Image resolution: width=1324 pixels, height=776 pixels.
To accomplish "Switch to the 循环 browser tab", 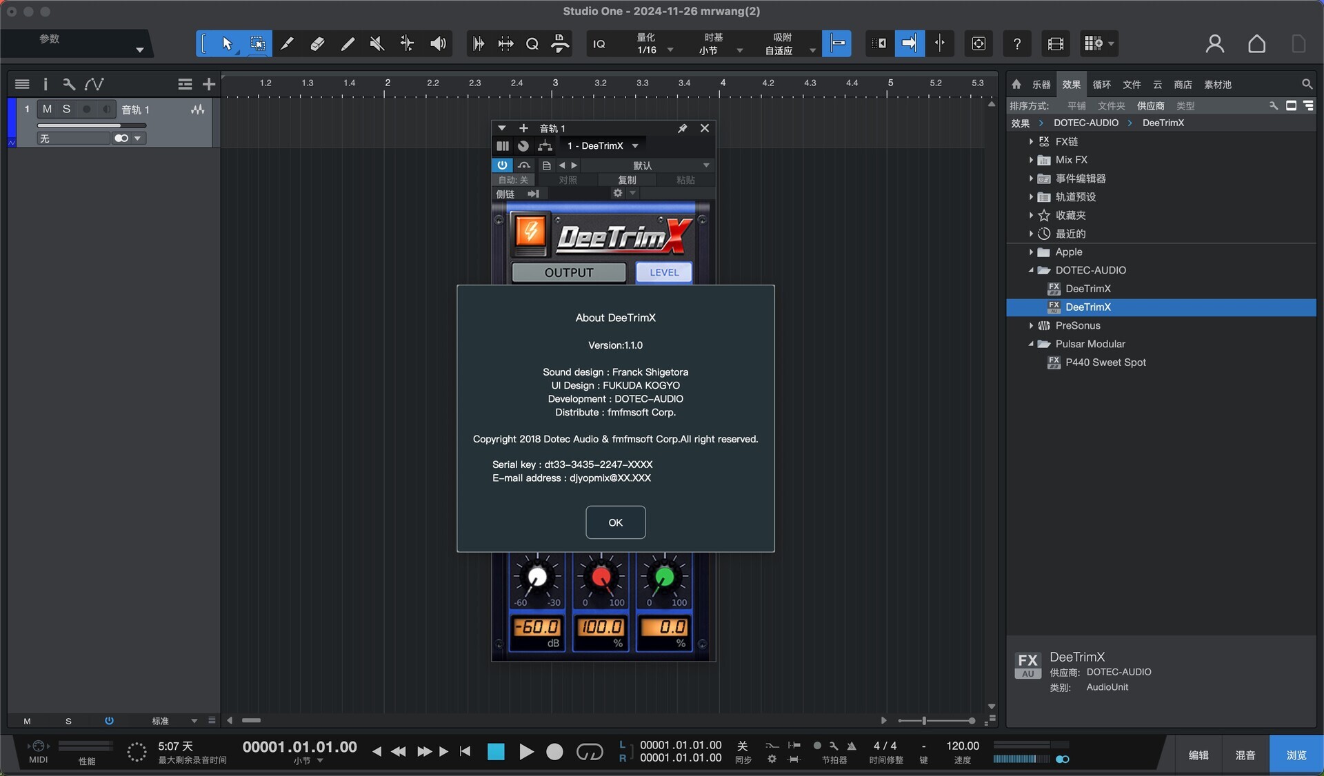I will [1101, 85].
